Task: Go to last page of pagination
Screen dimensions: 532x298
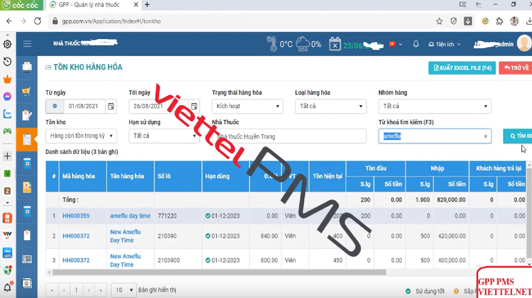Action: click(x=101, y=290)
